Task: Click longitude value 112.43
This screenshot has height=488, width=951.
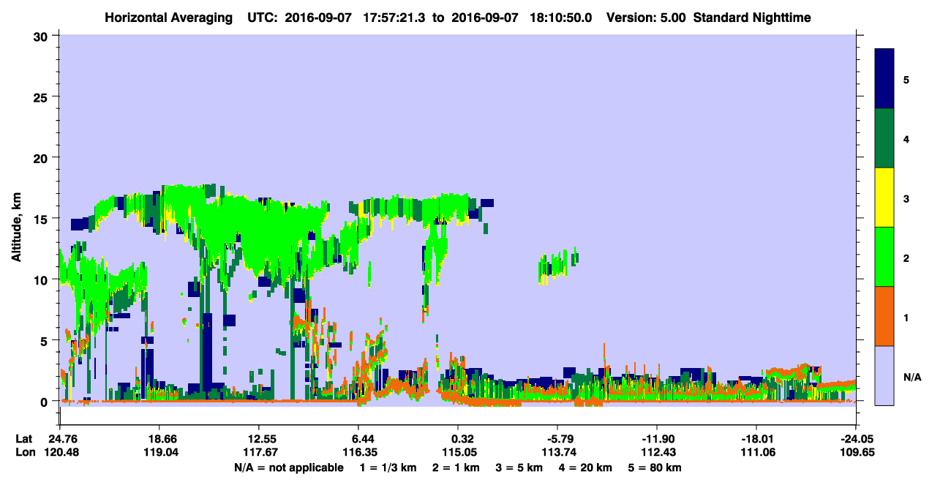Action: click(x=657, y=453)
